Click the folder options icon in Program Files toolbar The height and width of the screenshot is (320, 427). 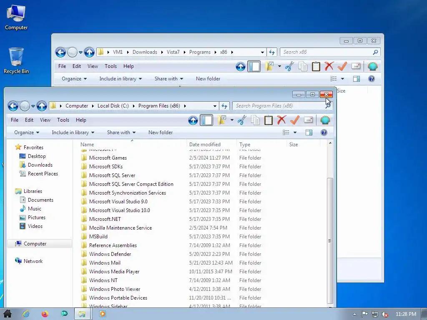pyautogui.click(x=222, y=120)
